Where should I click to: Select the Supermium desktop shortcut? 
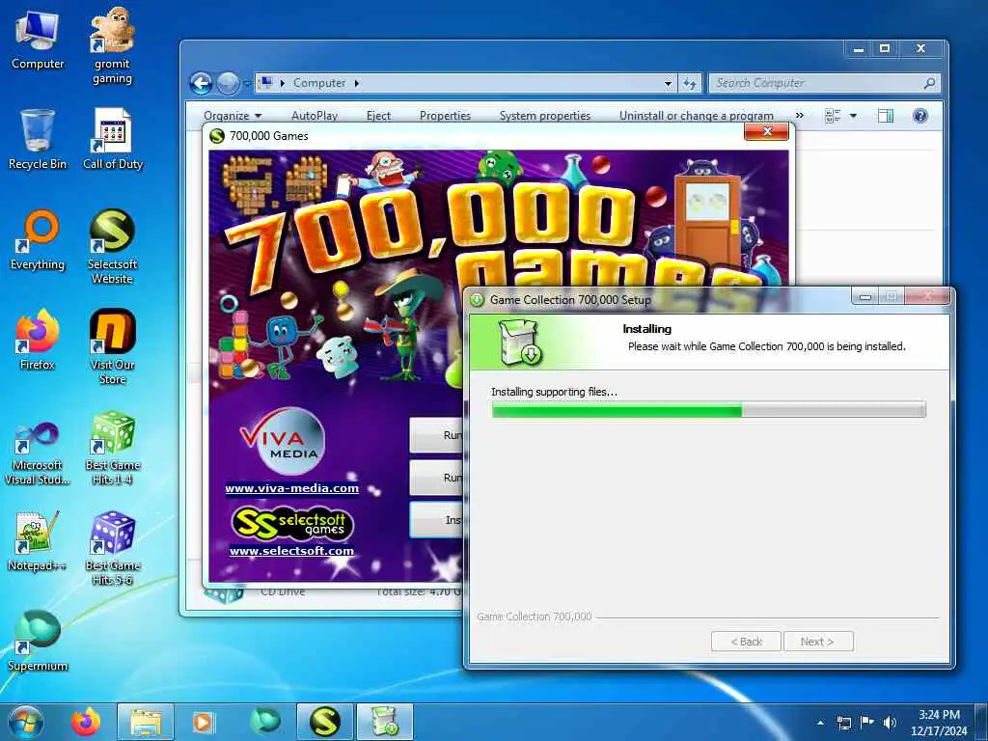38,642
